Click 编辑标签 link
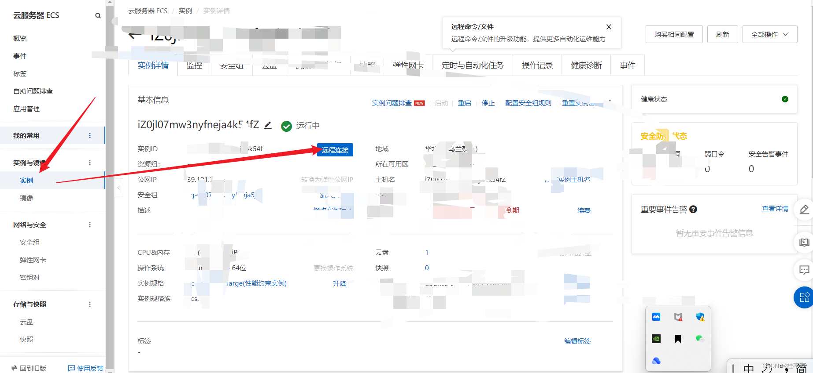The image size is (813, 373). 577,341
